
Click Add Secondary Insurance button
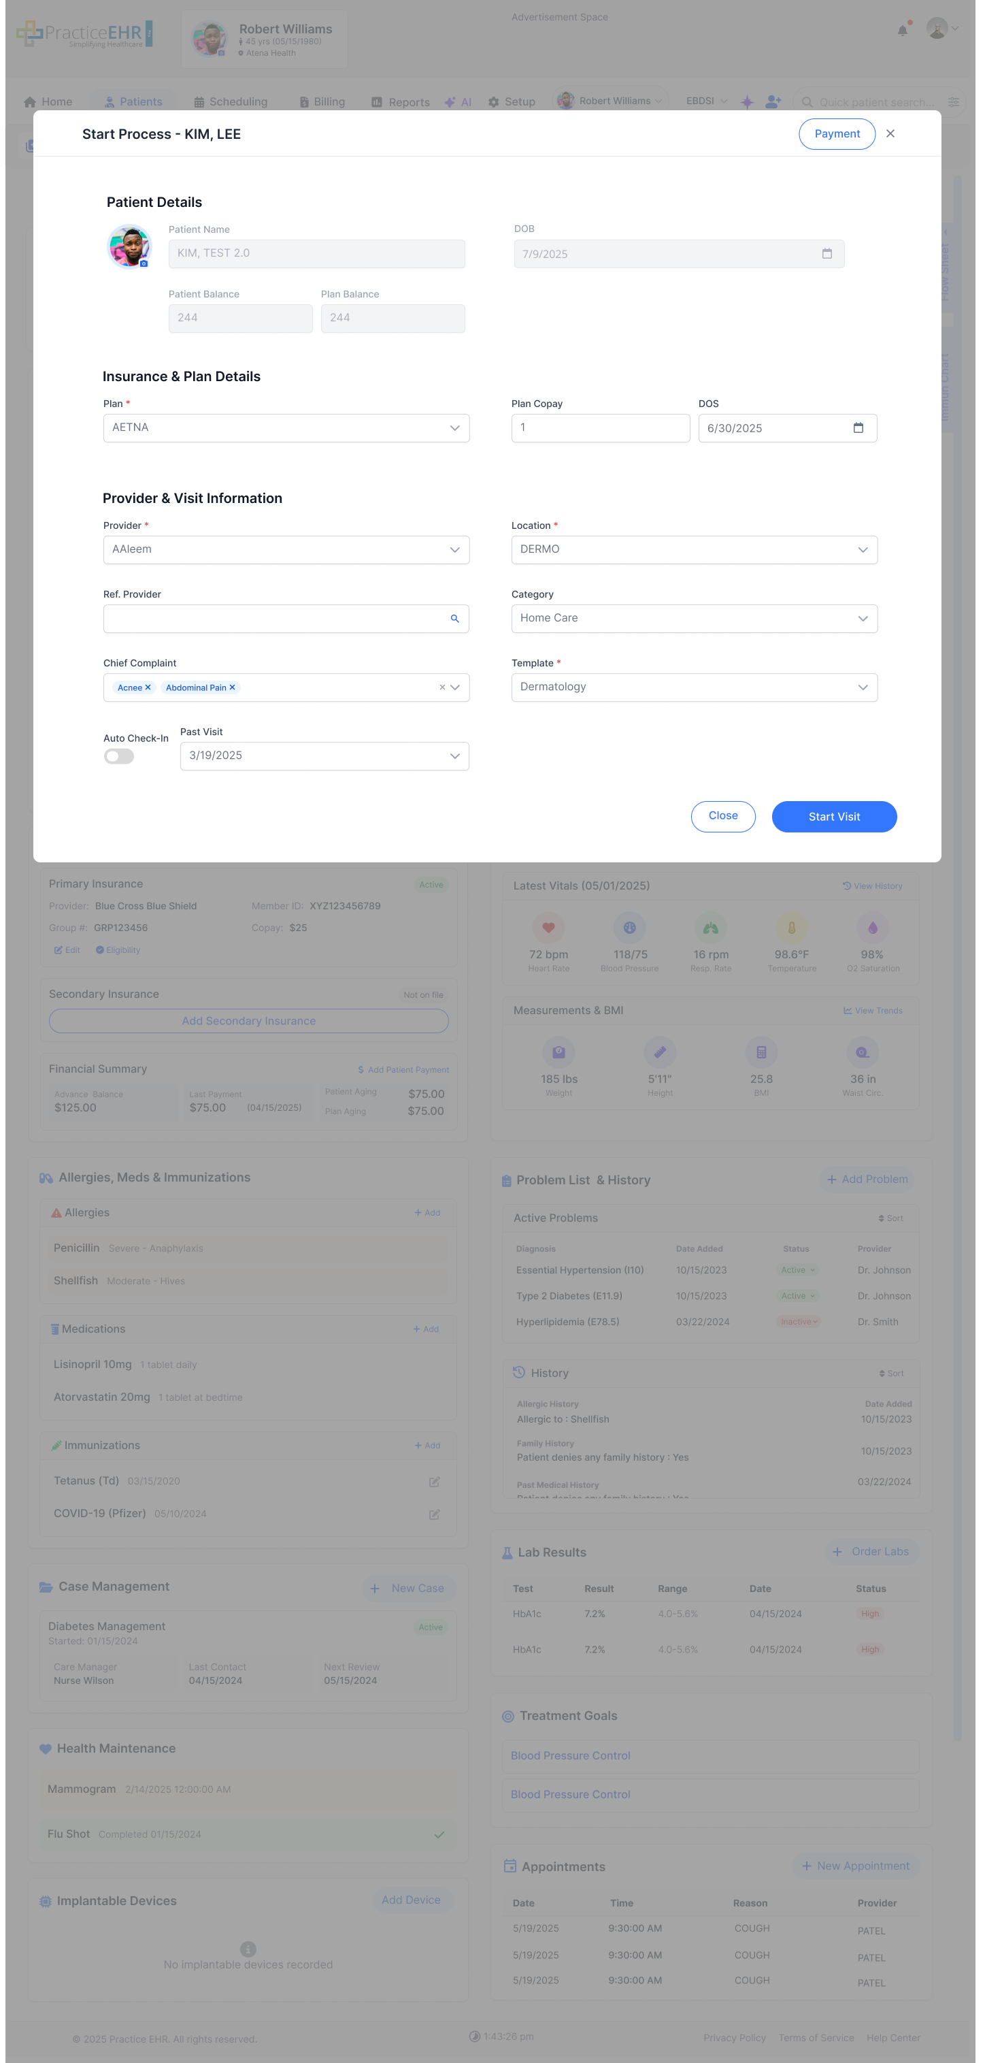pyautogui.click(x=249, y=1021)
